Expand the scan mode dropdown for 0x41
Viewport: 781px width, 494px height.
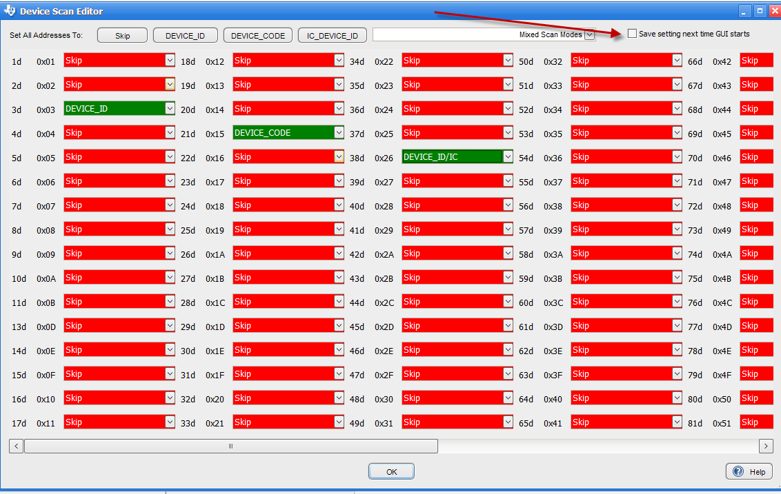(x=676, y=422)
